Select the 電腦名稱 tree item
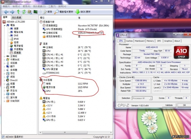The width and height of the screenshot is (191, 139). tap(17, 32)
